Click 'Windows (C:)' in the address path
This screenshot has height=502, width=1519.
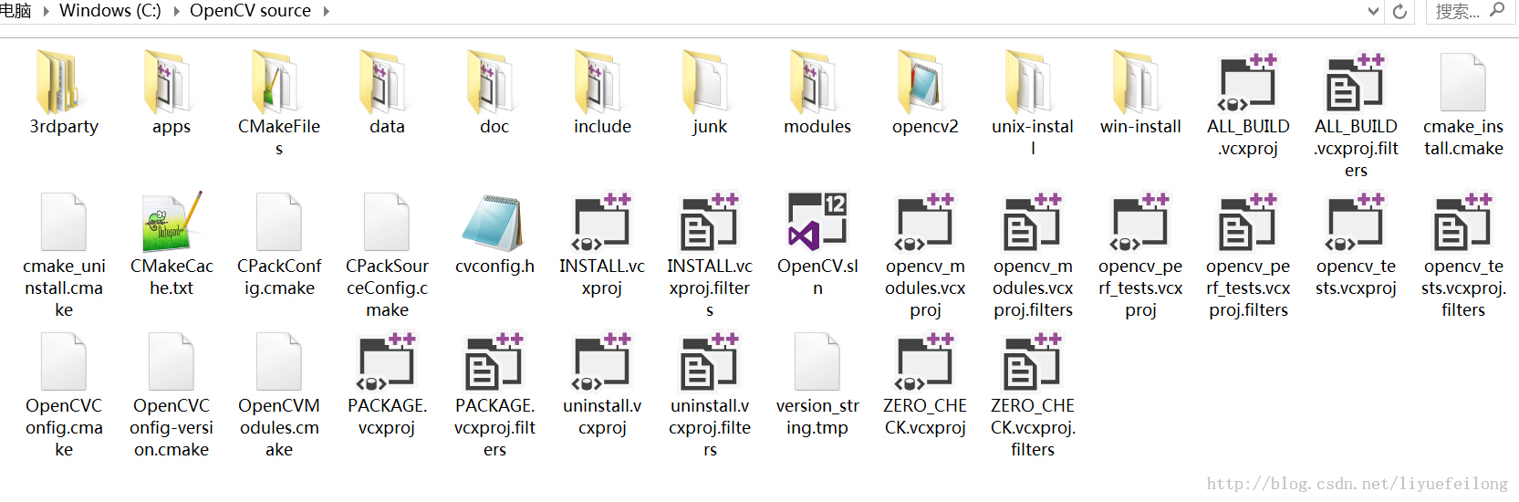coord(110,11)
